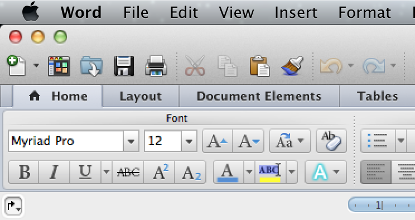Toggle Underline formatting
Viewport: 415px width, 220px height.
pos(85,172)
